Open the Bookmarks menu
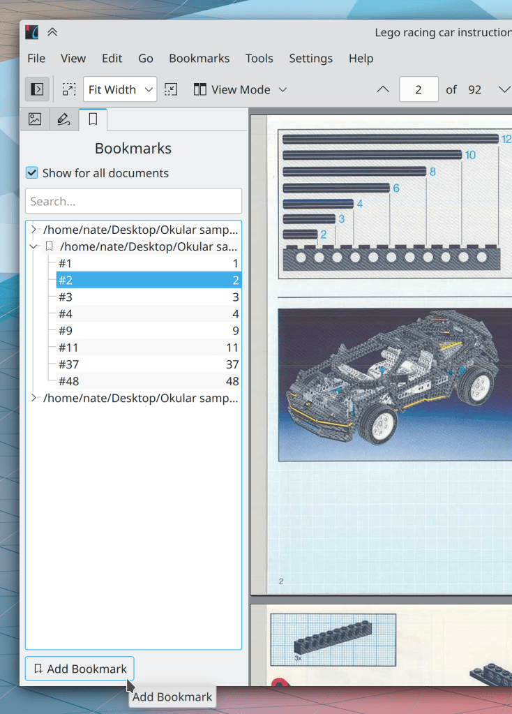 (199, 59)
